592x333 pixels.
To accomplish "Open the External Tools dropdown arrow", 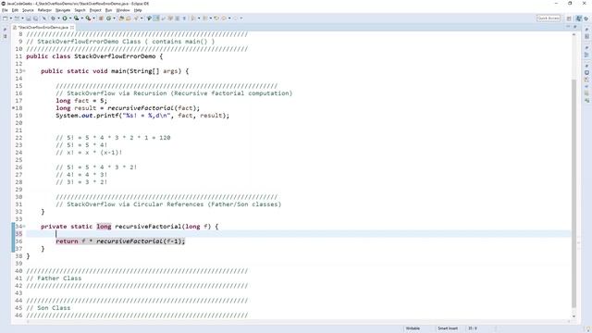I will [93, 18].
